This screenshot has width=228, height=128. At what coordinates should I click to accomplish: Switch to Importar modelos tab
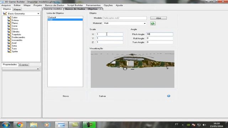click(x=53, y=9)
